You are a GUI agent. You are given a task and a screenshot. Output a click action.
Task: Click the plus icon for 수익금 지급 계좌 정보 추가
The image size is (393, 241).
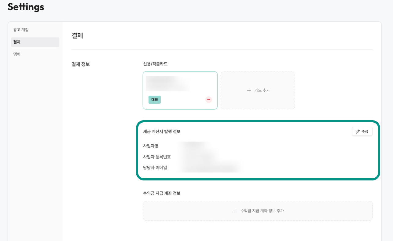point(235,211)
